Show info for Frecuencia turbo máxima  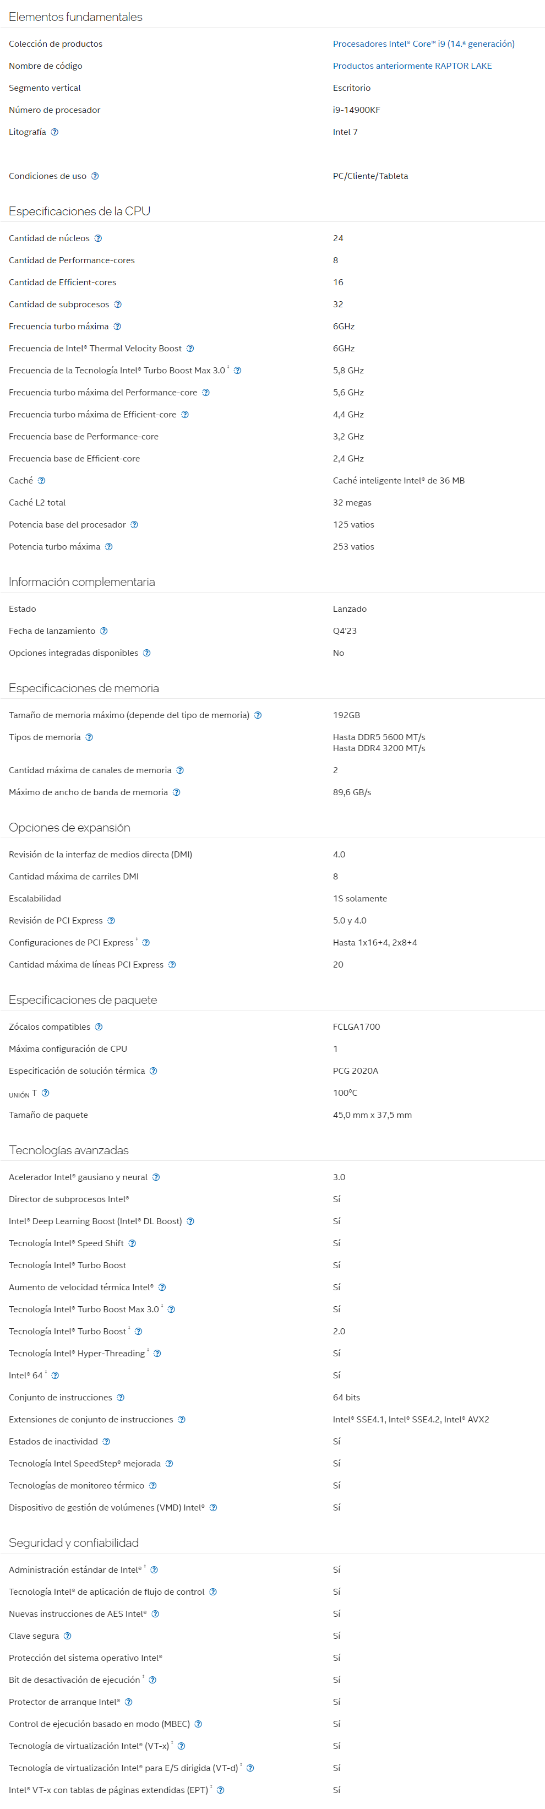coord(117,327)
